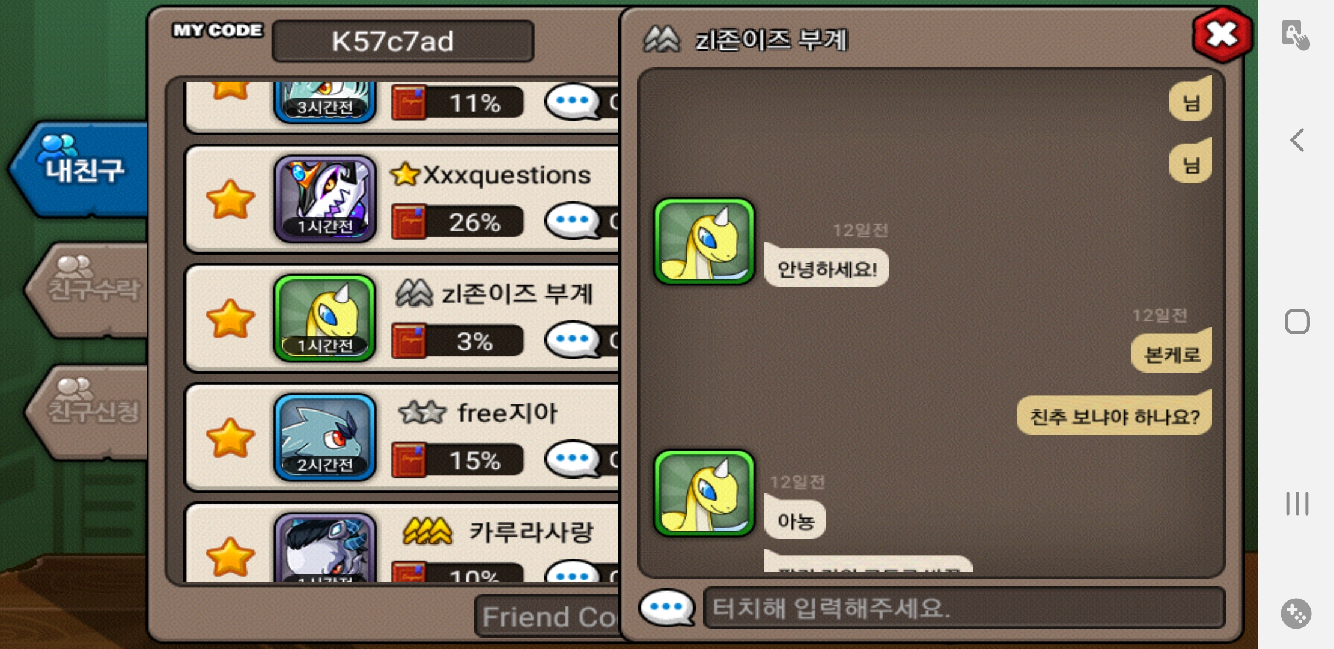Tap the yellow dragon avatar beside 안녕하세요!
Screen dimensions: 1334x649
(x=704, y=241)
